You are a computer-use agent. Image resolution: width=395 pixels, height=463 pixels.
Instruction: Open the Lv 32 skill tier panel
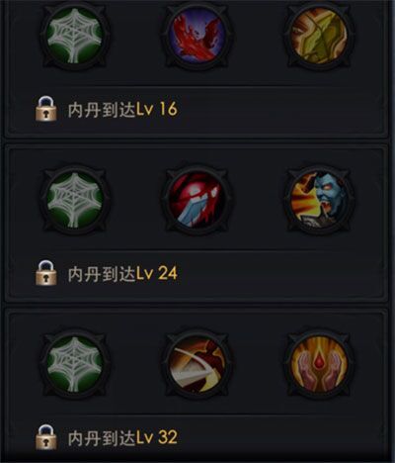tap(197, 386)
